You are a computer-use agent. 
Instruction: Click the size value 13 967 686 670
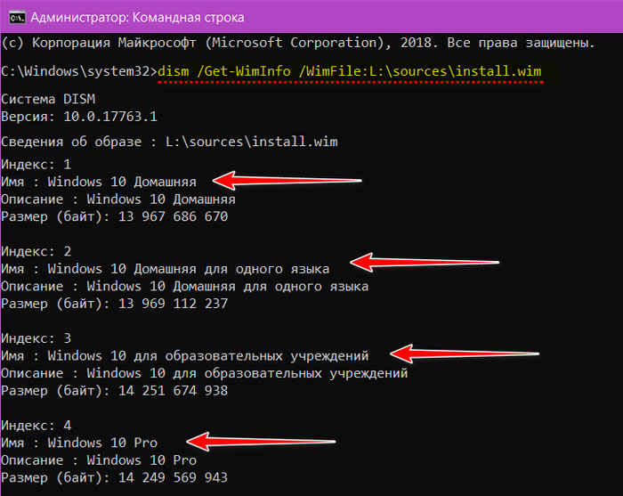click(x=174, y=216)
